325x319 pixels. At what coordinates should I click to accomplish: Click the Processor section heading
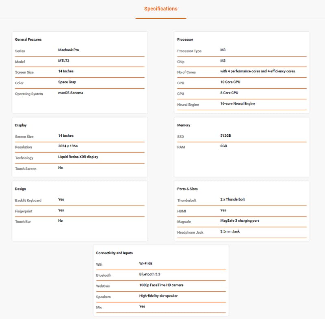[x=185, y=39]
